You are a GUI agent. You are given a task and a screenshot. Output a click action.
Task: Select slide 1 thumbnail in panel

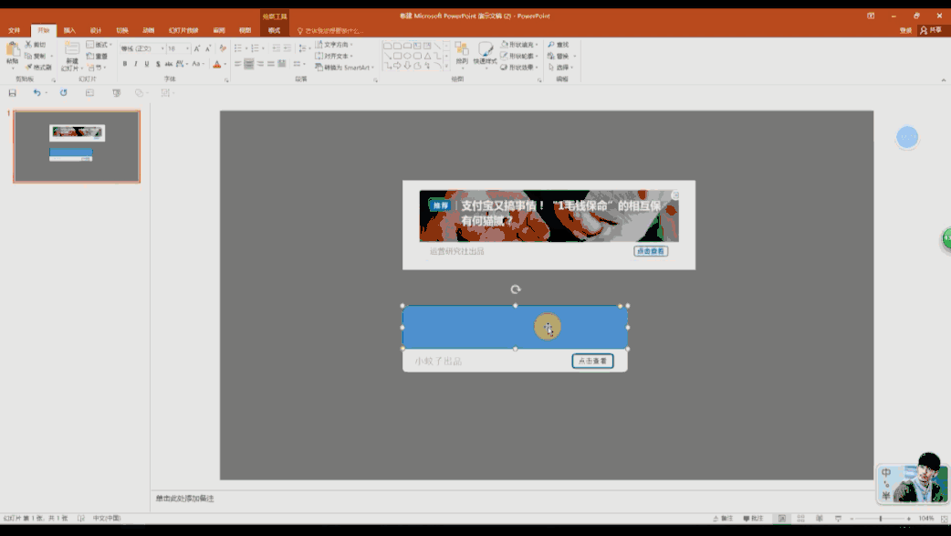[x=77, y=147]
